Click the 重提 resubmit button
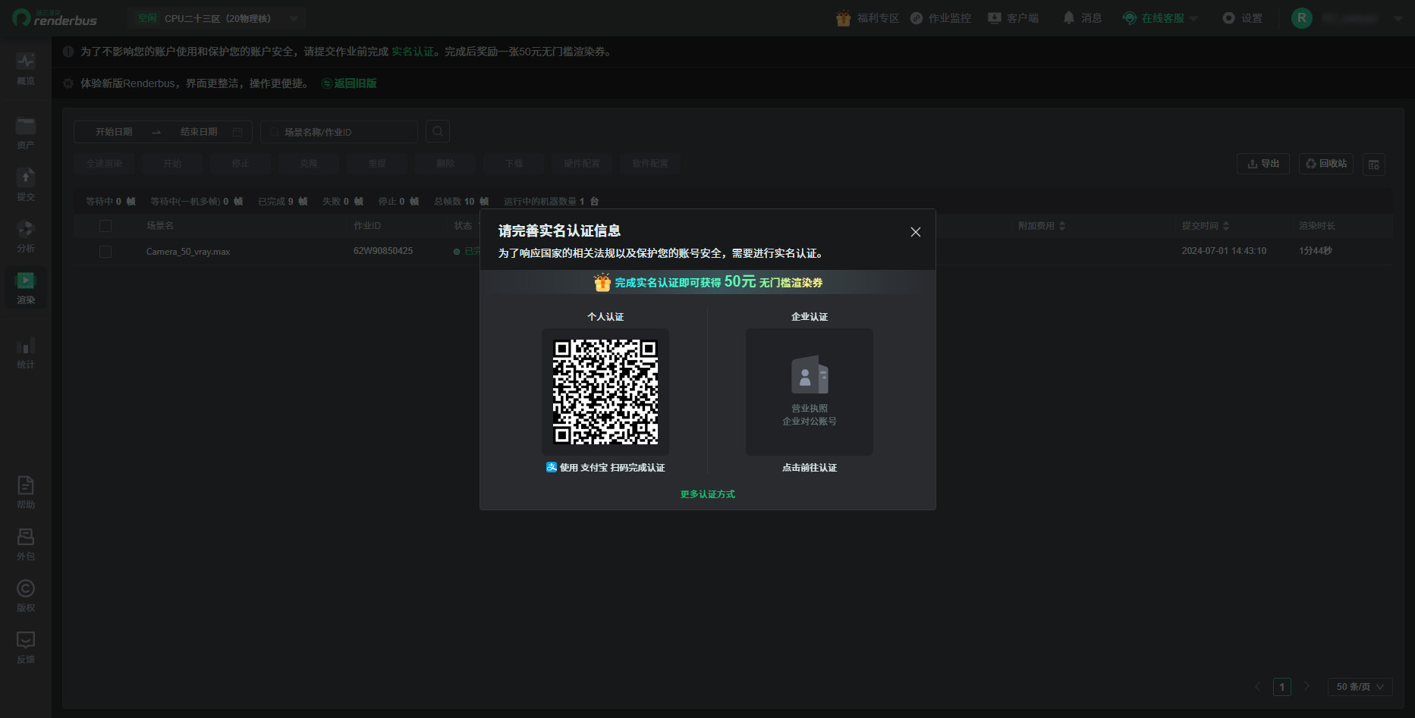 click(377, 164)
